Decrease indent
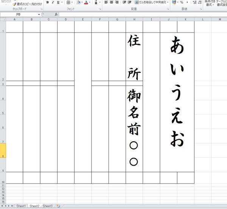Image resolution: width=227 pixels, height=209 pixels. 124,2
